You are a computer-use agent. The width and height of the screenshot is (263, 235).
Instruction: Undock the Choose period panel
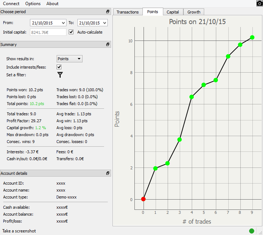108,12
